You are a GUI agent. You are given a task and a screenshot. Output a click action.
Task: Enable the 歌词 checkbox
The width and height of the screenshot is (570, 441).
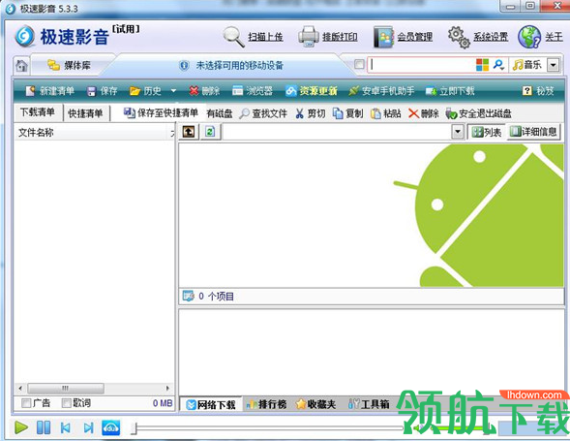pyautogui.click(x=67, y=403)
